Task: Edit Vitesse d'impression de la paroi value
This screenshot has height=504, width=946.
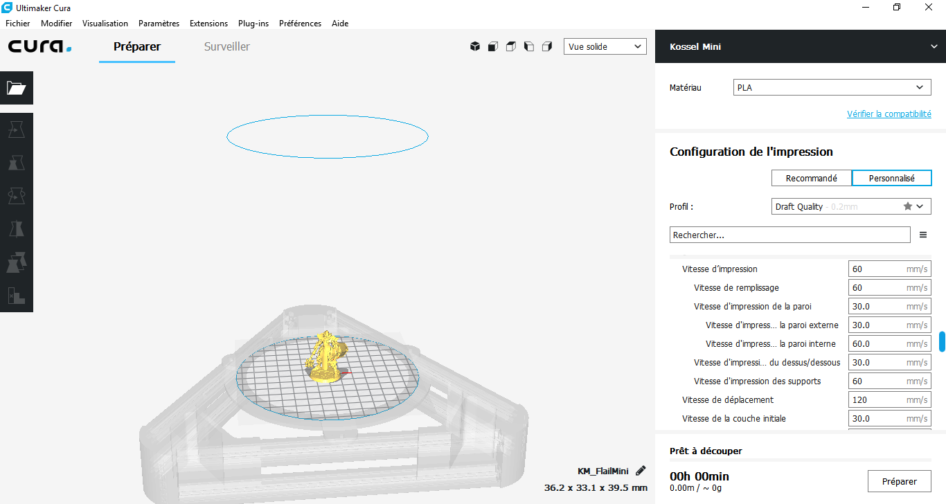Action: [890, 306]
